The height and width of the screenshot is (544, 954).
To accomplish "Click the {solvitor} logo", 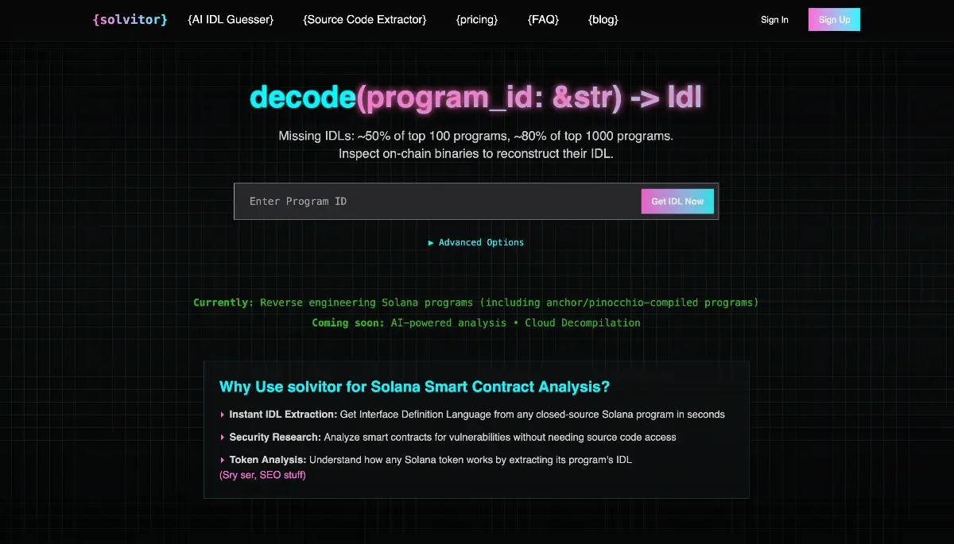I will tap(130, 19).
